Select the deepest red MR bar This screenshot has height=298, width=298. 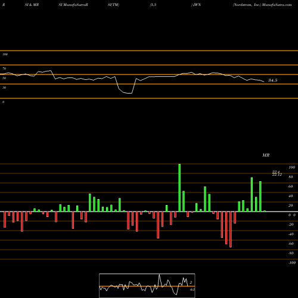point(231,229)
